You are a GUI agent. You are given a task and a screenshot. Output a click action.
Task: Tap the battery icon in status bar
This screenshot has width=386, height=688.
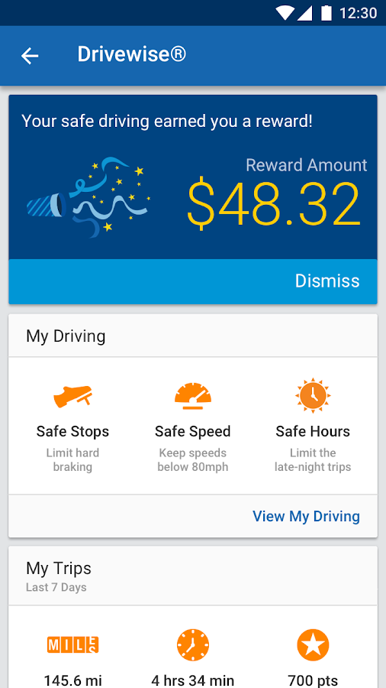pos(326,13)
